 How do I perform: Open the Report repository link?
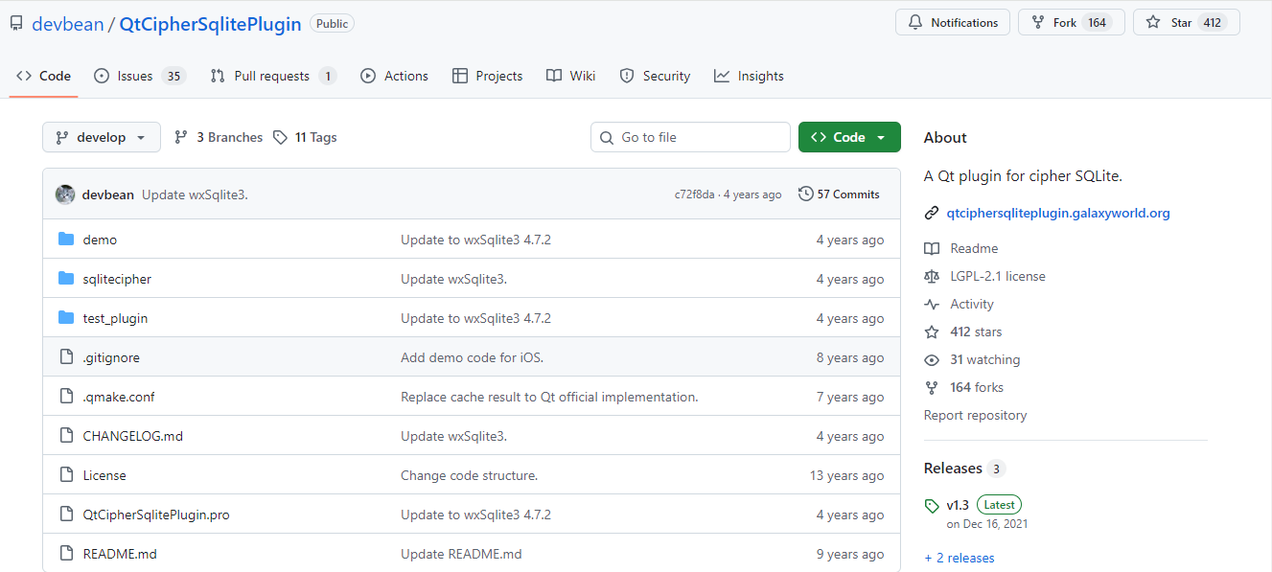pos(975,415)
